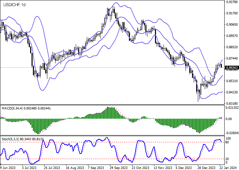Click the 0.83180 price axis label

[x=232, y=104]
